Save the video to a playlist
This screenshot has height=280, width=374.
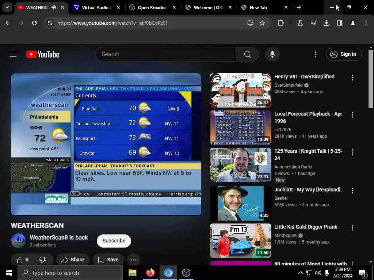point(108,260)
